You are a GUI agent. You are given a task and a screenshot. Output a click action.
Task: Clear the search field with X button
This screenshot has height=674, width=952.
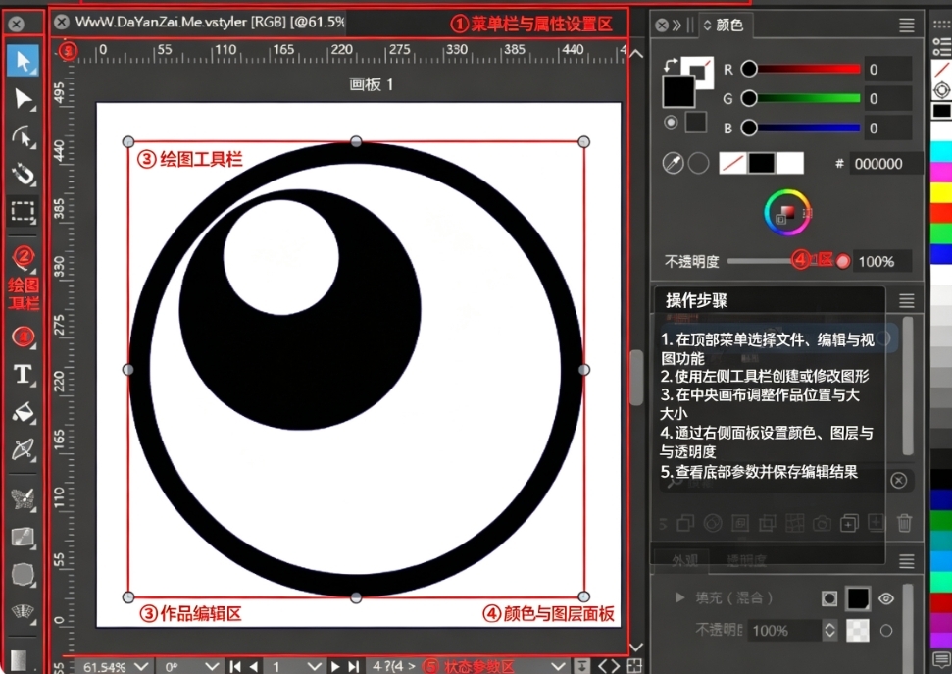tap(899, 480)
